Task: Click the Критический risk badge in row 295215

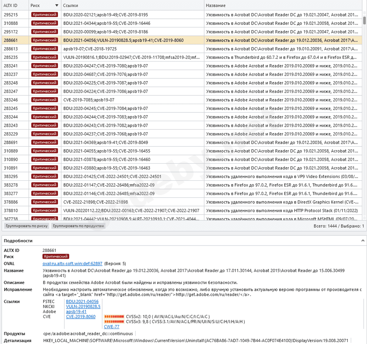Action: 44,15
